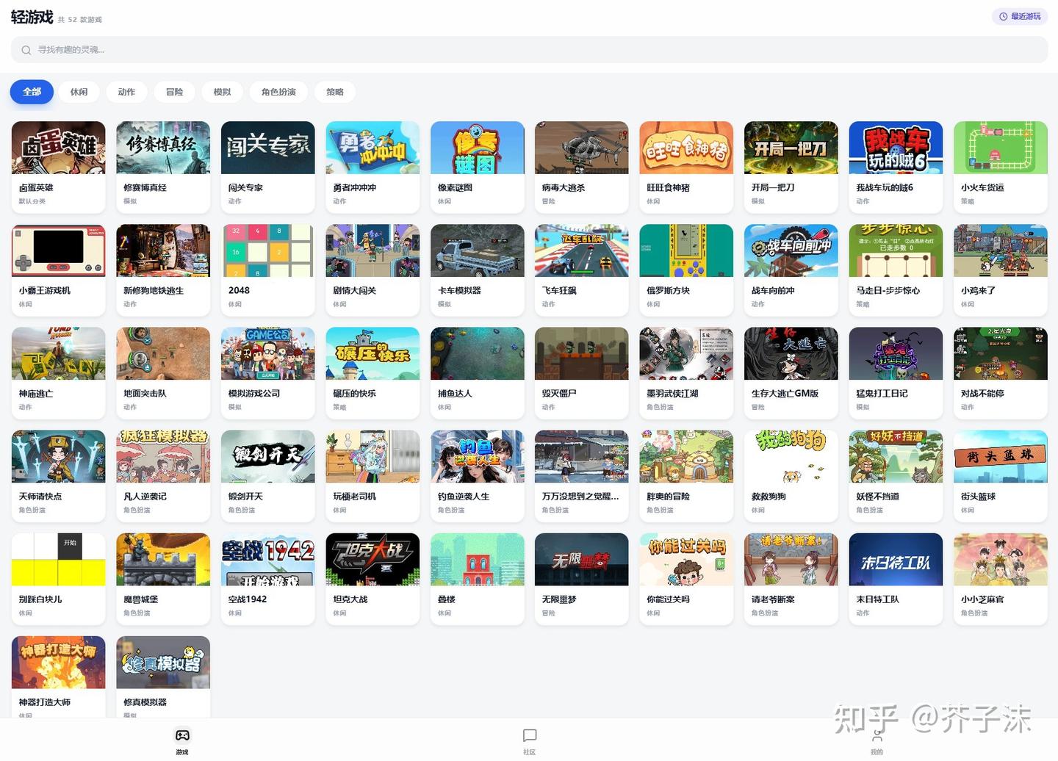Click the 寻找有趣的灵魂 search field
The image size is (1058, 761).
pos(529,50)
